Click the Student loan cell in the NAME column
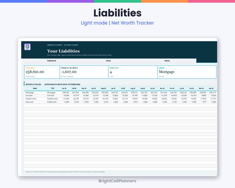 tap(31, 99)
